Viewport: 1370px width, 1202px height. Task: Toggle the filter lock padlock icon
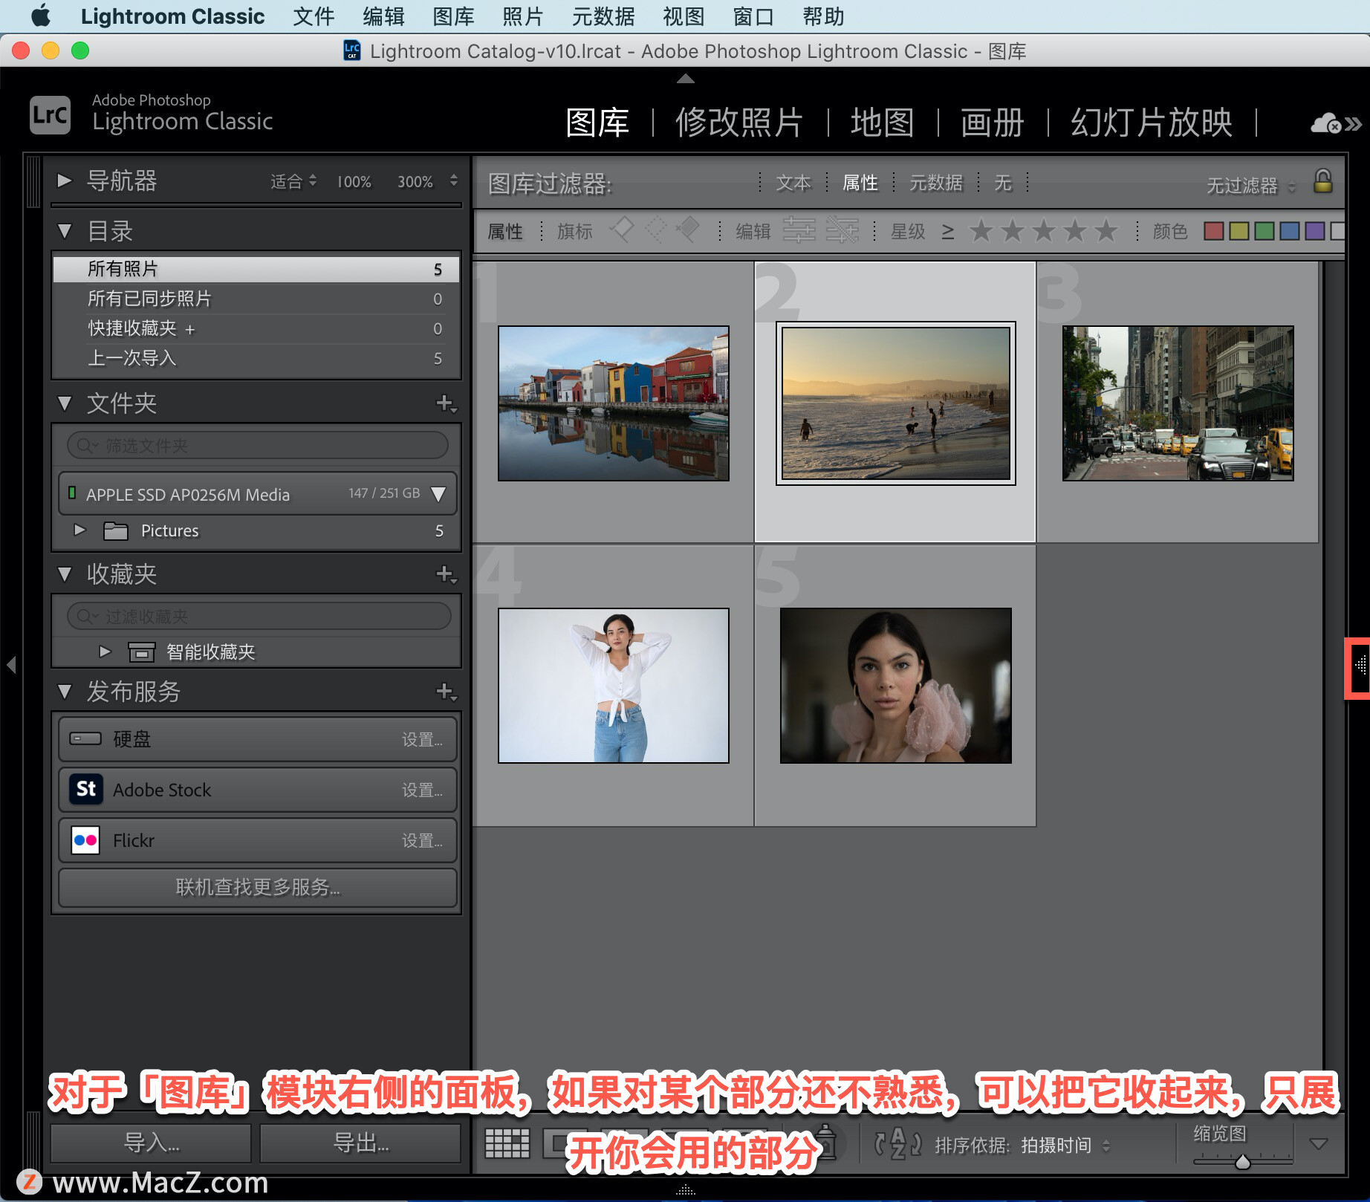(1323, 181)
